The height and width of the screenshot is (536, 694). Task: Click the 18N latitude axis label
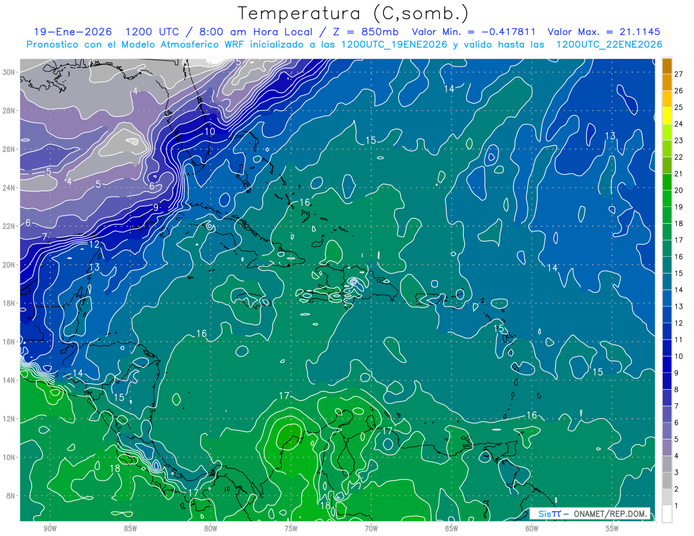point(9,303)
